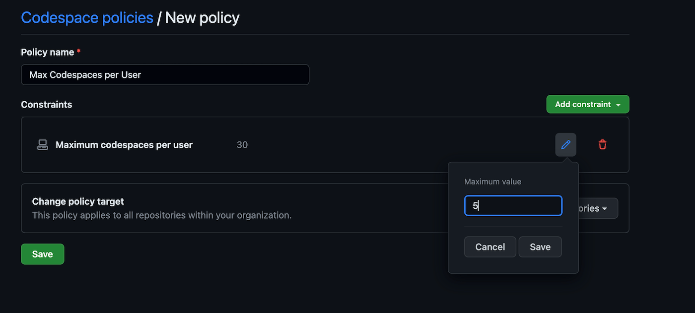
Task: Click the New policy breadcrumb text
Action: [x=202, y=17]
